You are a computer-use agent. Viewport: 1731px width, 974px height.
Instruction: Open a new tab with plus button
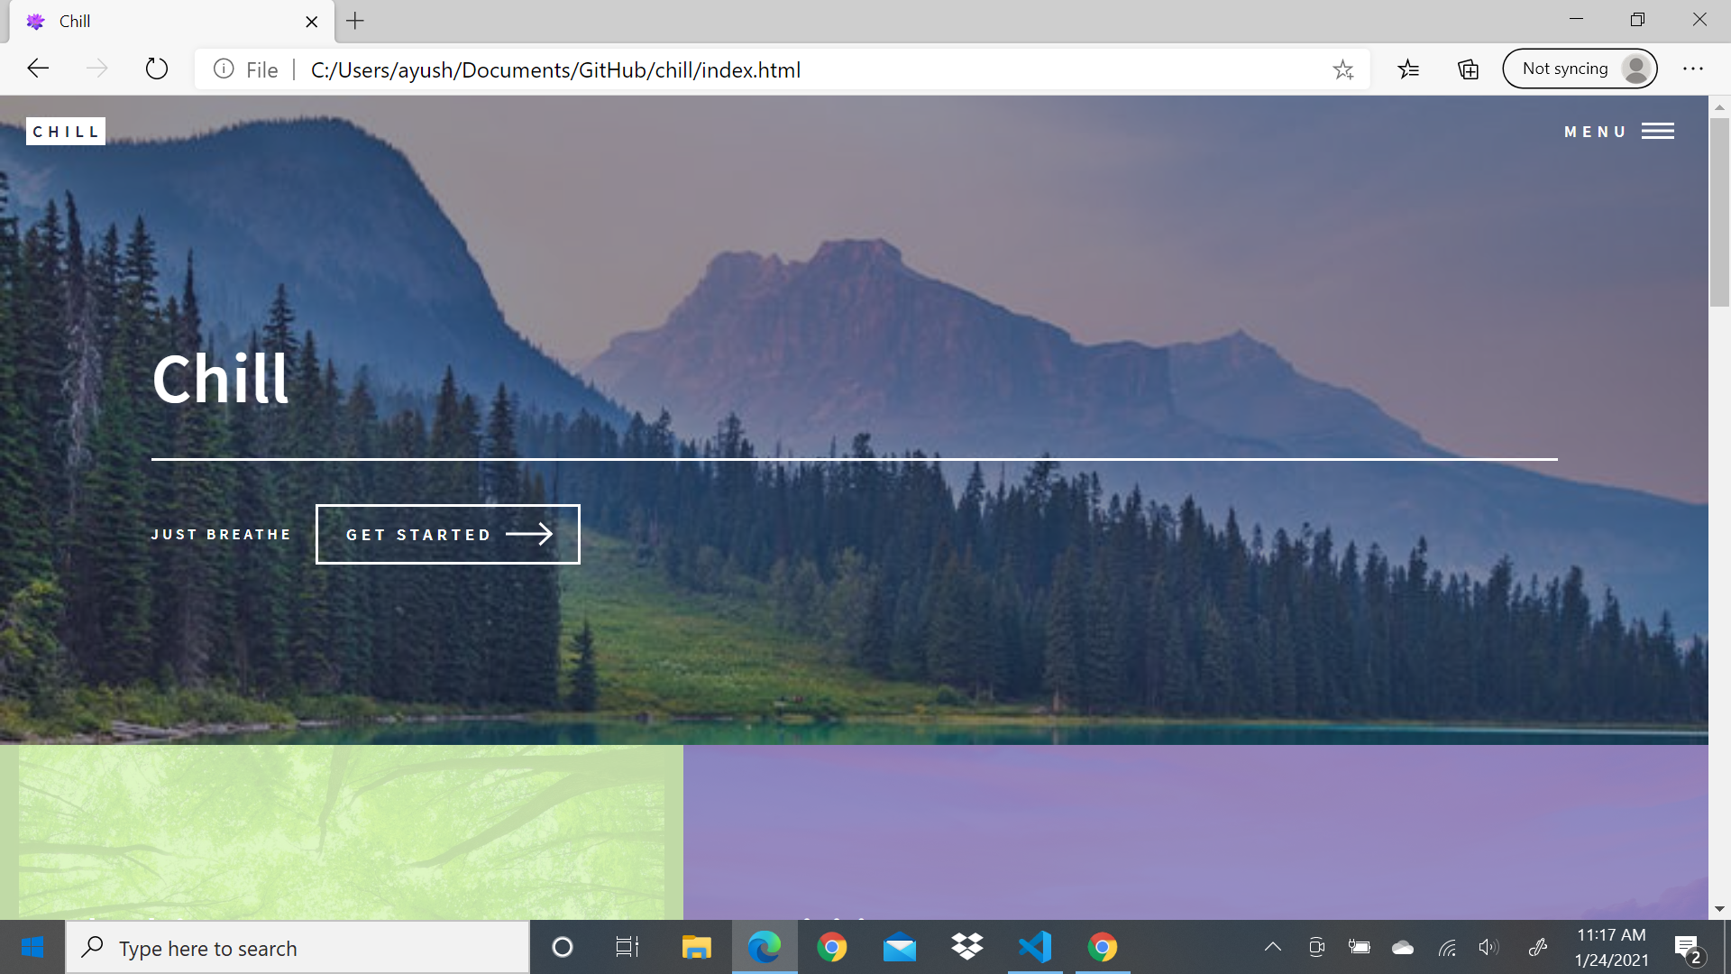[355, 21]
